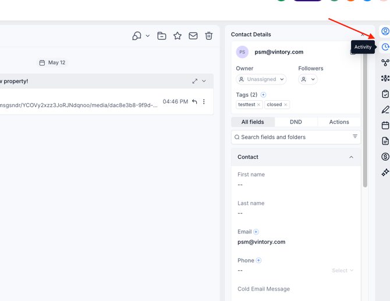Switch to the DND tab

[296, 122]
